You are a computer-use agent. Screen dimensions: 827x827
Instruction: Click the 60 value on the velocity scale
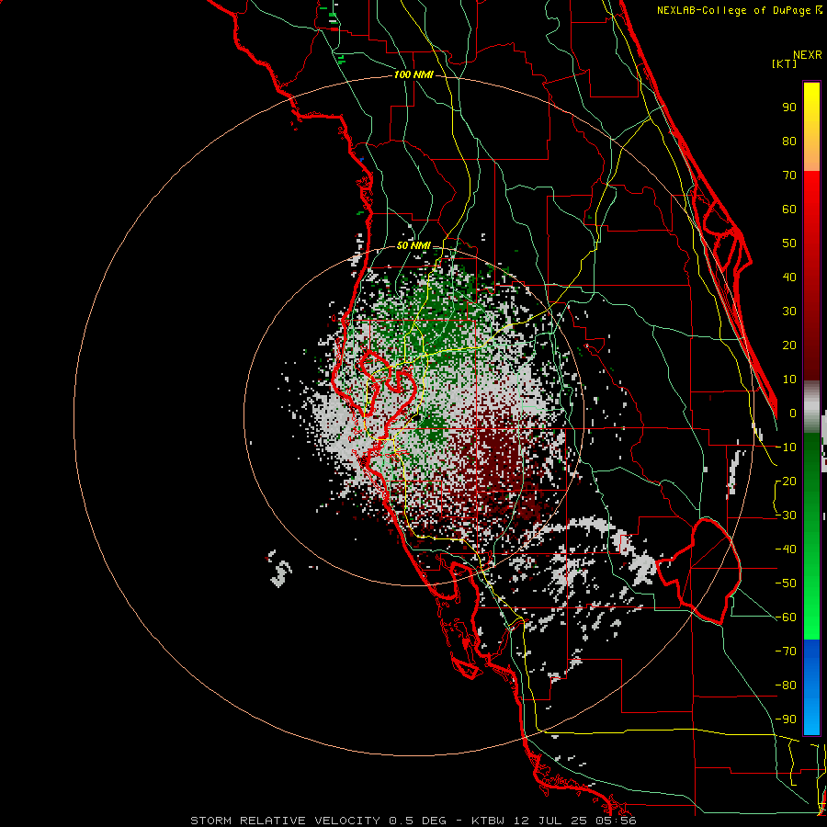[x=789, y=210]
